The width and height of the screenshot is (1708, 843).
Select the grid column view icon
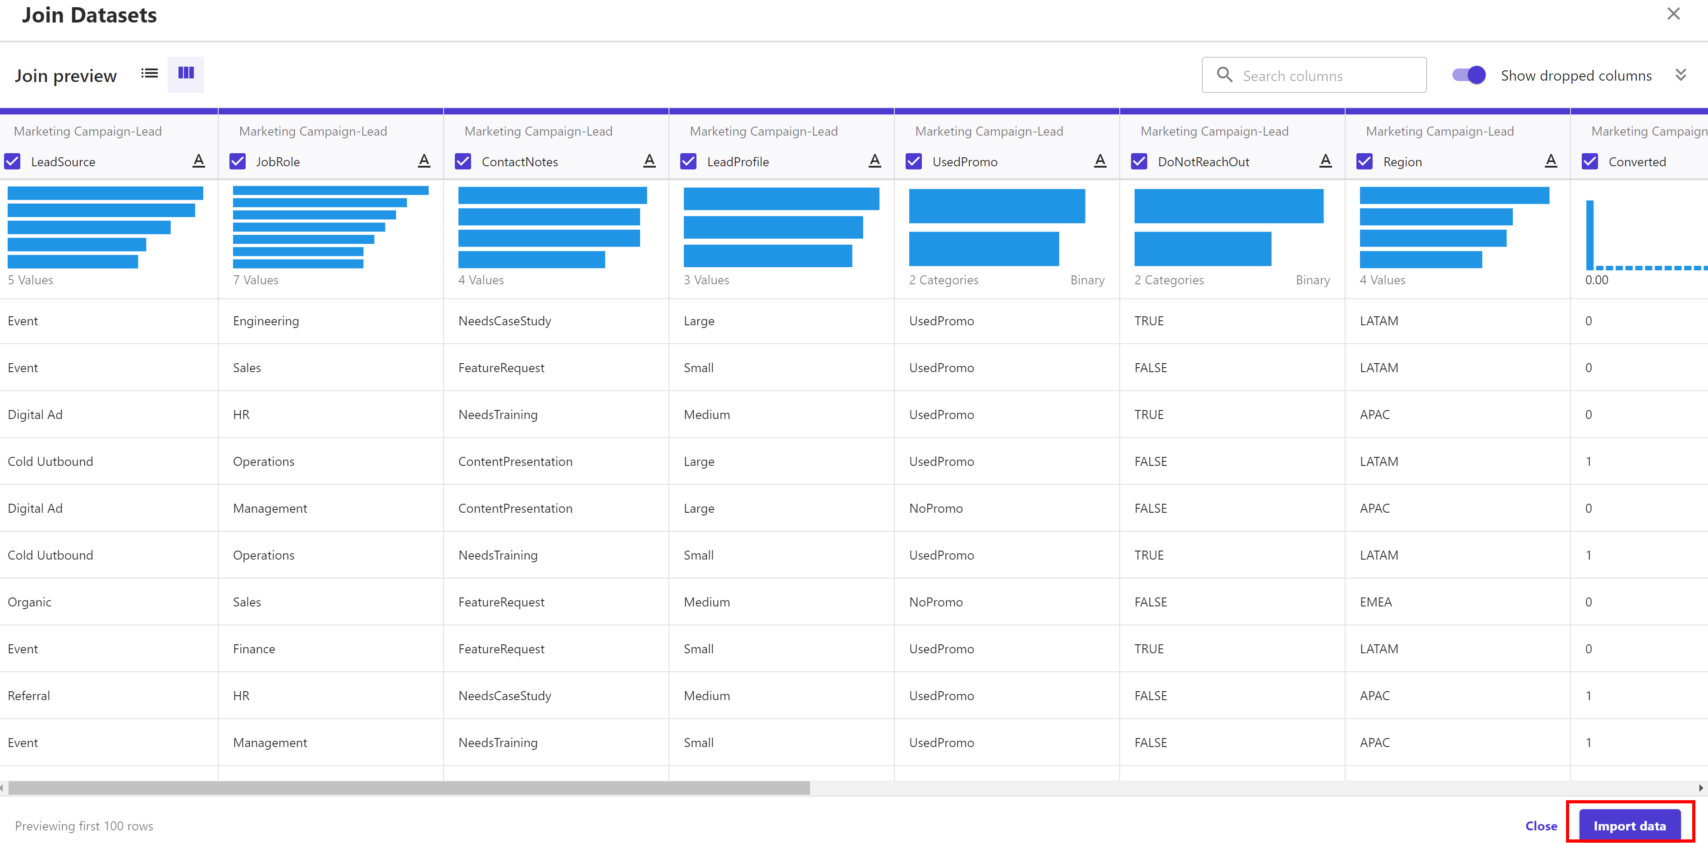[186, 73]
